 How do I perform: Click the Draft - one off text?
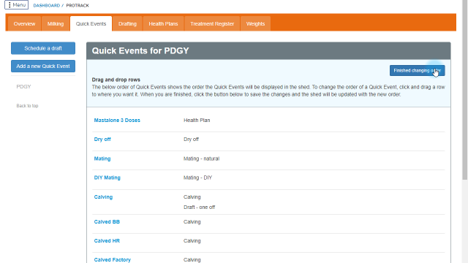pos(199,207)
